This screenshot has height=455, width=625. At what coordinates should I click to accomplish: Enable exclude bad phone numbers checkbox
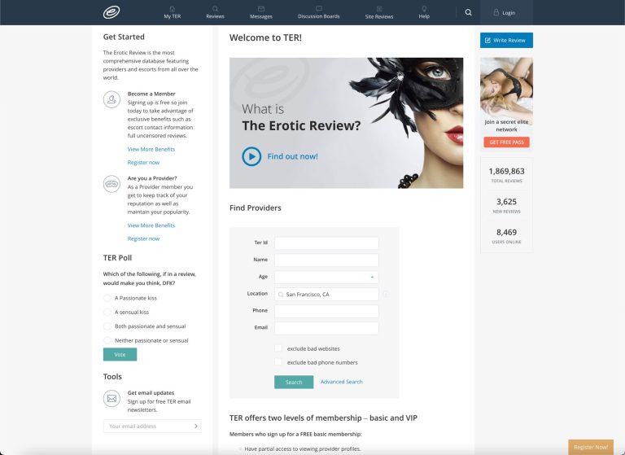click(278, 362)
